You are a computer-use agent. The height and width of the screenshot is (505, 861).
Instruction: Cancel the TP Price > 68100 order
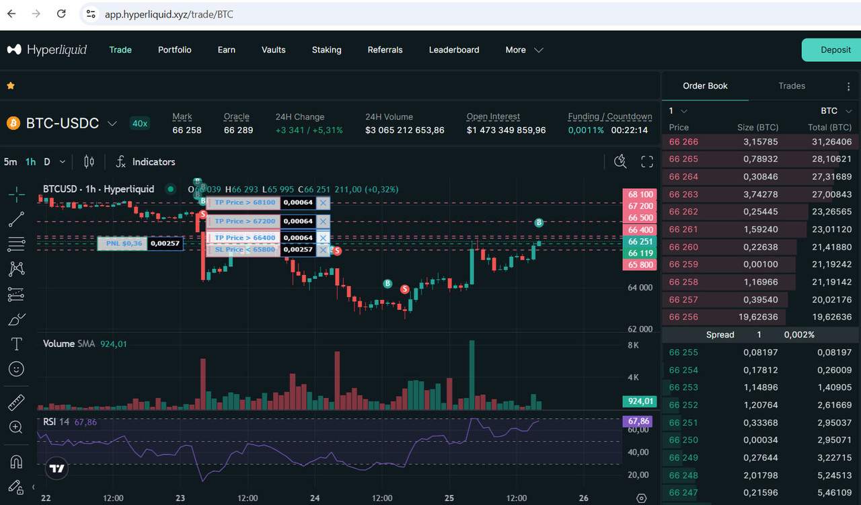pyautogui.click(x=323, y=202)
